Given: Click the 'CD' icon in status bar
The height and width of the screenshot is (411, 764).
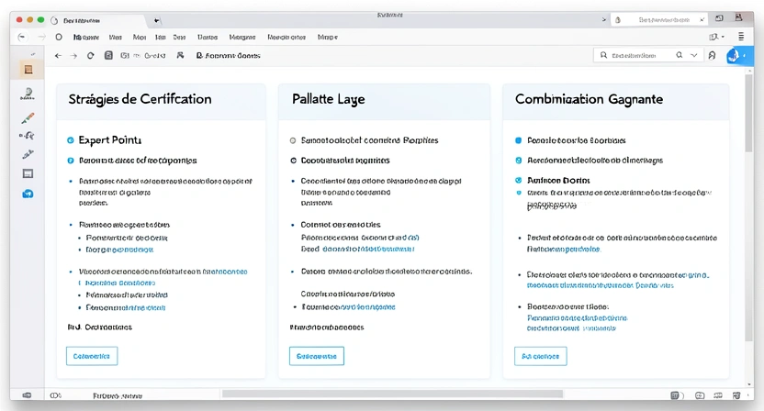Looking at the screenshot, I should (x=55, y=395).
